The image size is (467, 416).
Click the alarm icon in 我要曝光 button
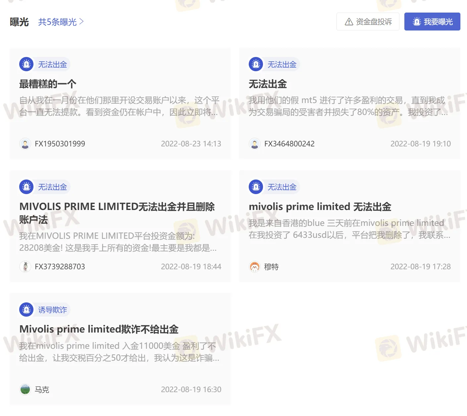[x=417, y=22]
